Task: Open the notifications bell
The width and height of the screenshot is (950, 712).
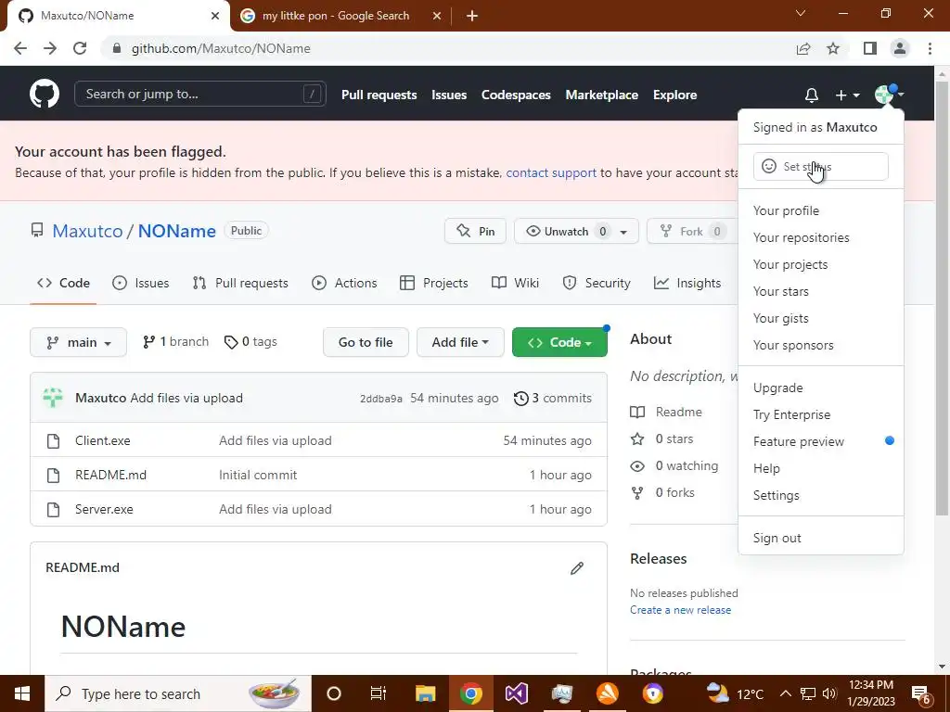Action: pos(811,95)
